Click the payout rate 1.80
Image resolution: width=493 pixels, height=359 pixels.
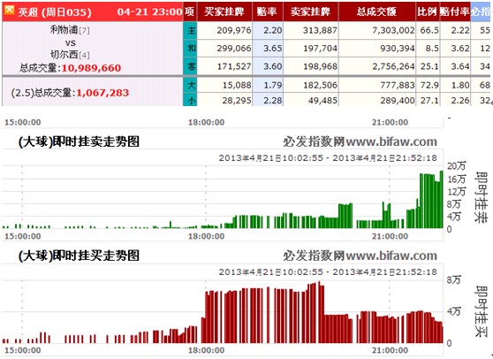(460, 85)
